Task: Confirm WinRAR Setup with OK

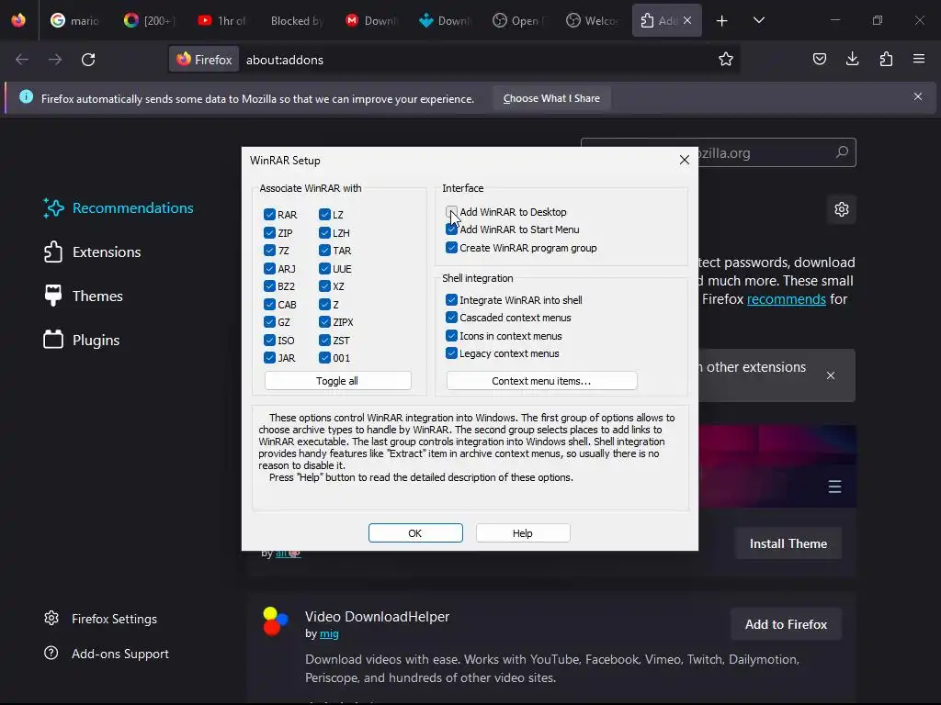Action: (415, 533)
